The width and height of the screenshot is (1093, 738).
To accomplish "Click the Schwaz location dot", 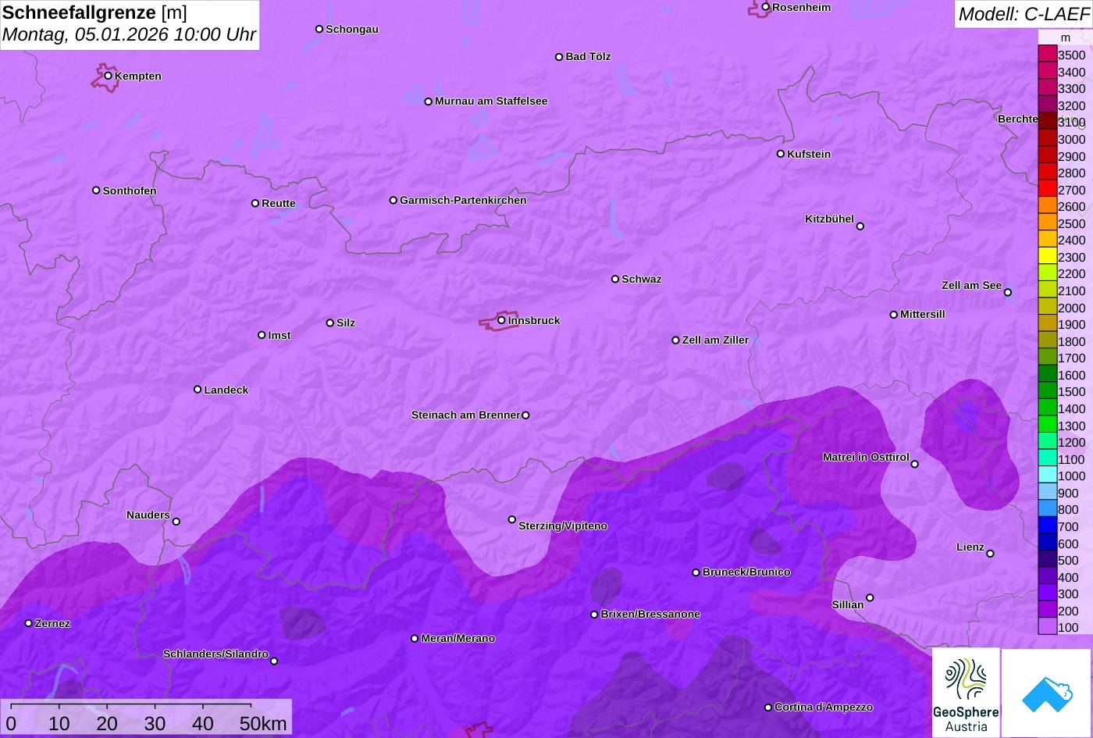I will pos(615,279).
